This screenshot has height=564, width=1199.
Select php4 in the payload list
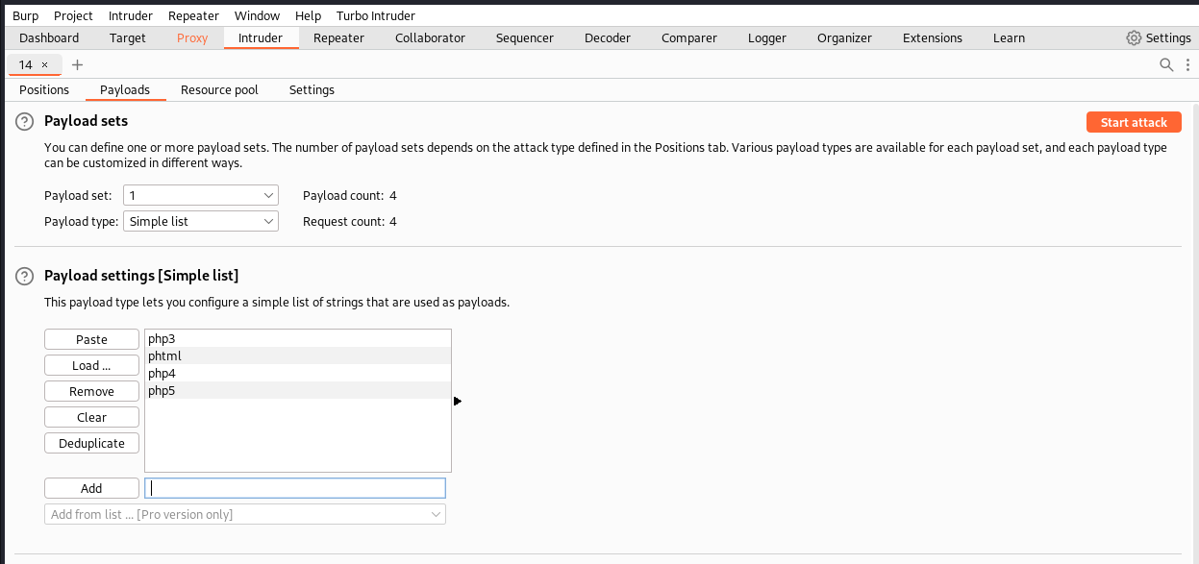coord(298,373)
